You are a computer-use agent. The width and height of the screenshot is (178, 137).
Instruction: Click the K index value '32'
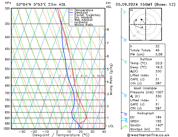point(157,46)
